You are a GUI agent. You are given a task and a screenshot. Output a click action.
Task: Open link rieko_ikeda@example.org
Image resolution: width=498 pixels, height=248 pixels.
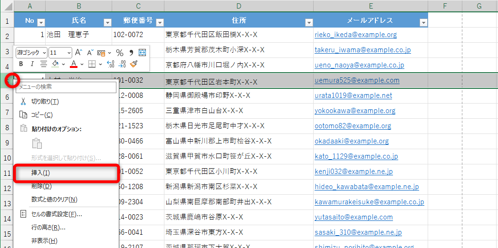[x=356, y=35]
